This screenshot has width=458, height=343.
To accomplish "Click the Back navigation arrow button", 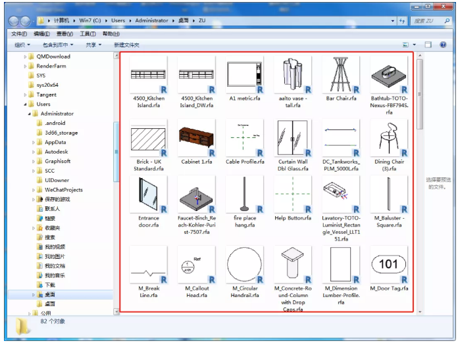I will point(14,21).
